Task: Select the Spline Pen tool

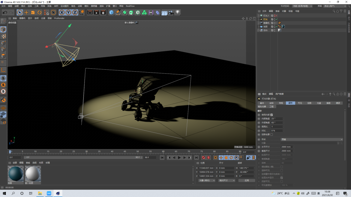Action: pos(118,13)
